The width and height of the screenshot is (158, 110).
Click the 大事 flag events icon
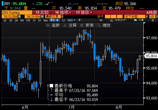coord(135,20)
